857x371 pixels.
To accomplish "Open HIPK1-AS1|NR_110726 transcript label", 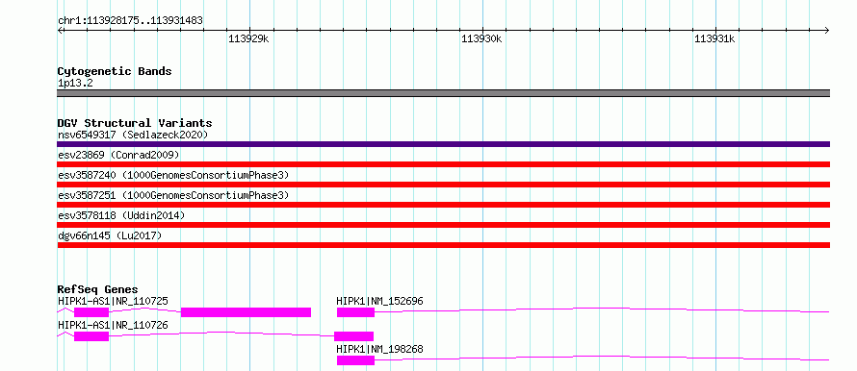I will (113, 325).
